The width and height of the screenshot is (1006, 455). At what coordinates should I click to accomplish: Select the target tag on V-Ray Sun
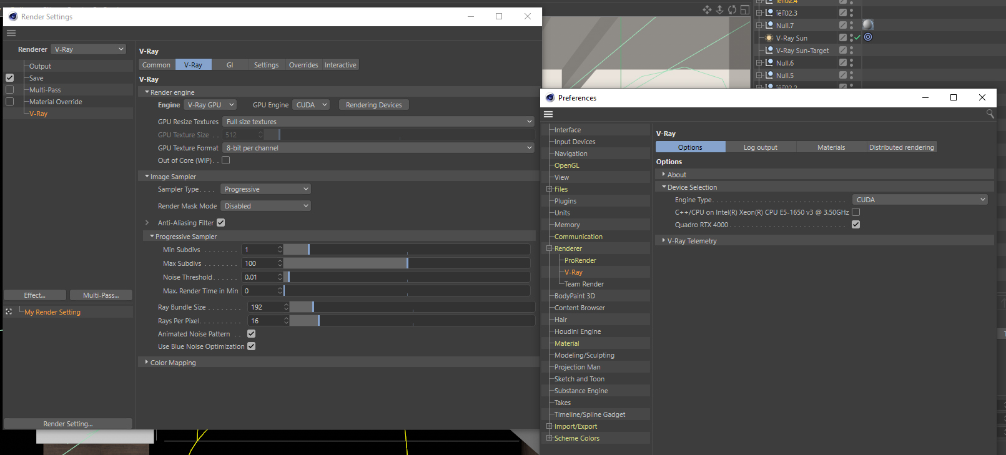[868, 37]
